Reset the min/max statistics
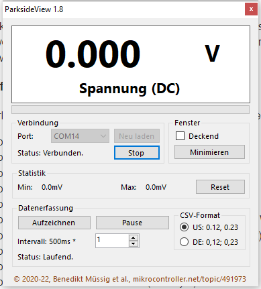Image resolution: width=261 pixels, height=289 pixels. [x=220, y=187]
